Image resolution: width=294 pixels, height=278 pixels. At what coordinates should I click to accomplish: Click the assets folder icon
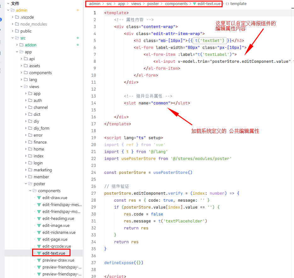tap(26, 66)
